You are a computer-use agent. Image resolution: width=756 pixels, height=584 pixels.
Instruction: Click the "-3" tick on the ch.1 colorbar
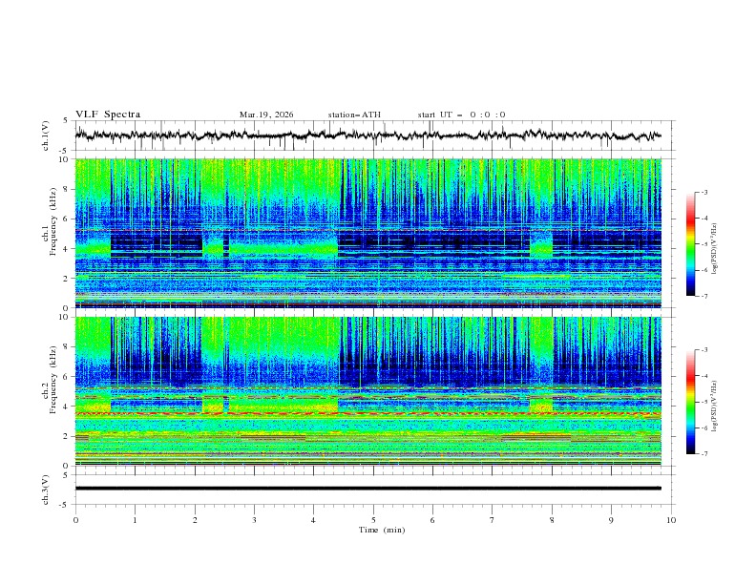tap(704, 192)
